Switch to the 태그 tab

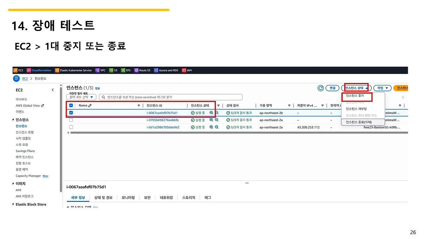pyautogui.click(x=208, y=198)
